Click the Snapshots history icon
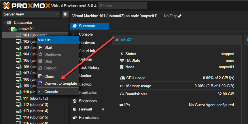The width and height of the screenshot is (248, 124). 75,101
